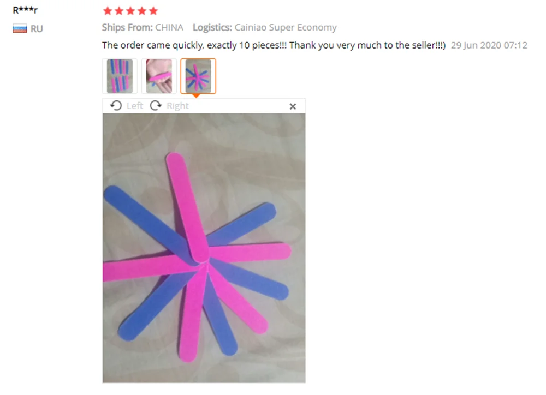The height and width of the screenshot is (395, 546).
Task: Click the 'Left' rotate label
Action: click(135, 106)
